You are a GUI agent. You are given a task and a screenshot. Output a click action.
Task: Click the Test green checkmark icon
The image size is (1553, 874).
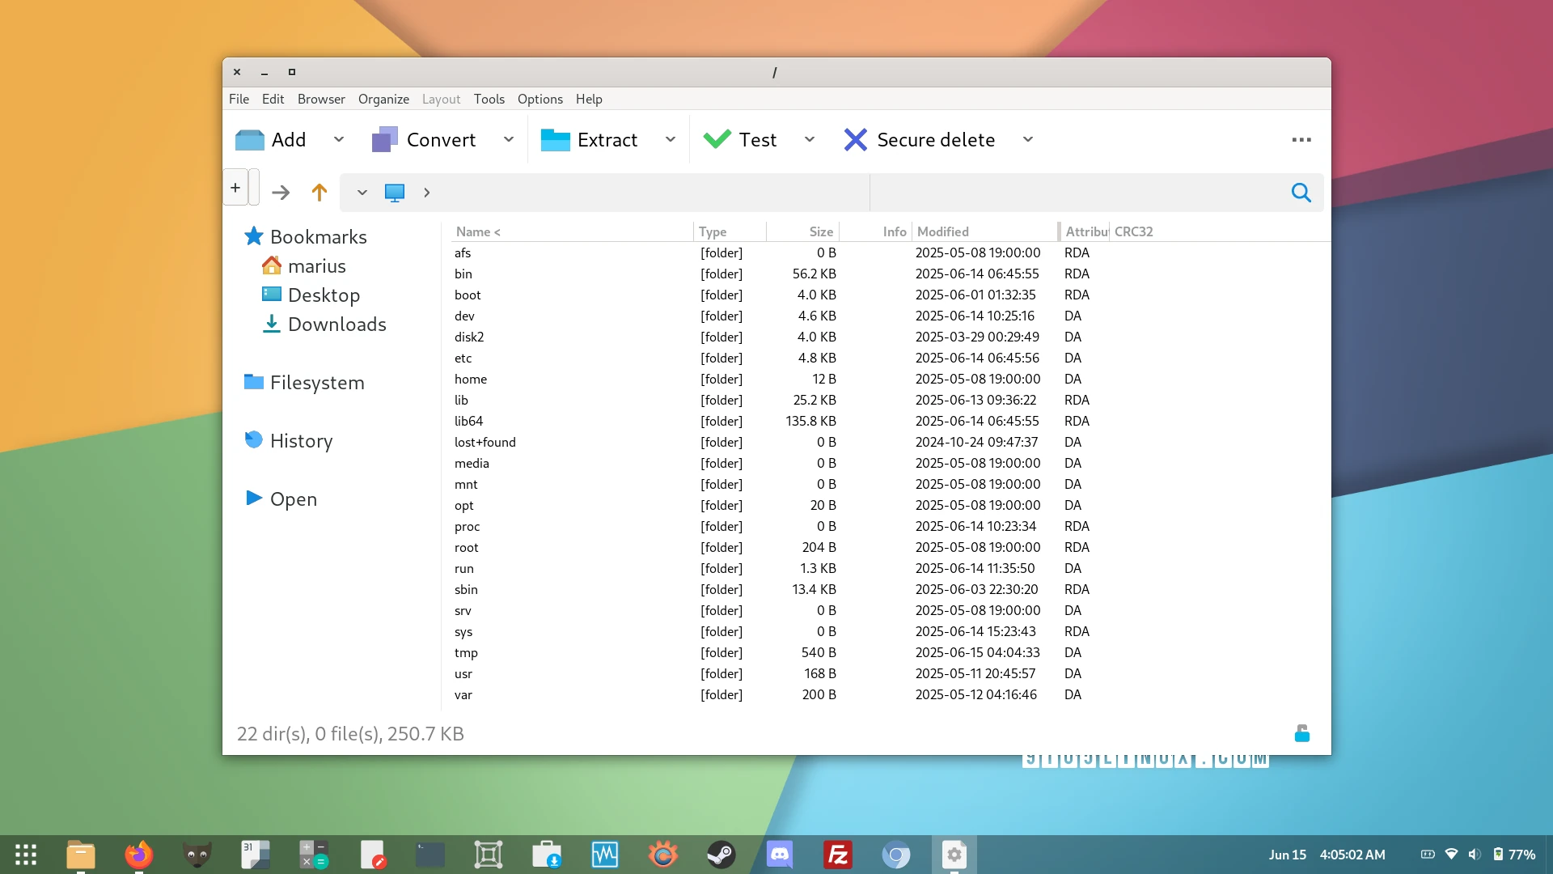coord(717,140)
